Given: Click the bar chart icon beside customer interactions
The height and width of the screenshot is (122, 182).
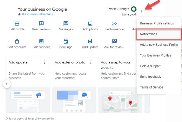Looking at the screenshot, I should tap(19, 14).
